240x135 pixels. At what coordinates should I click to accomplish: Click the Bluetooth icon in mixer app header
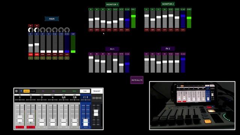[21, 91]
